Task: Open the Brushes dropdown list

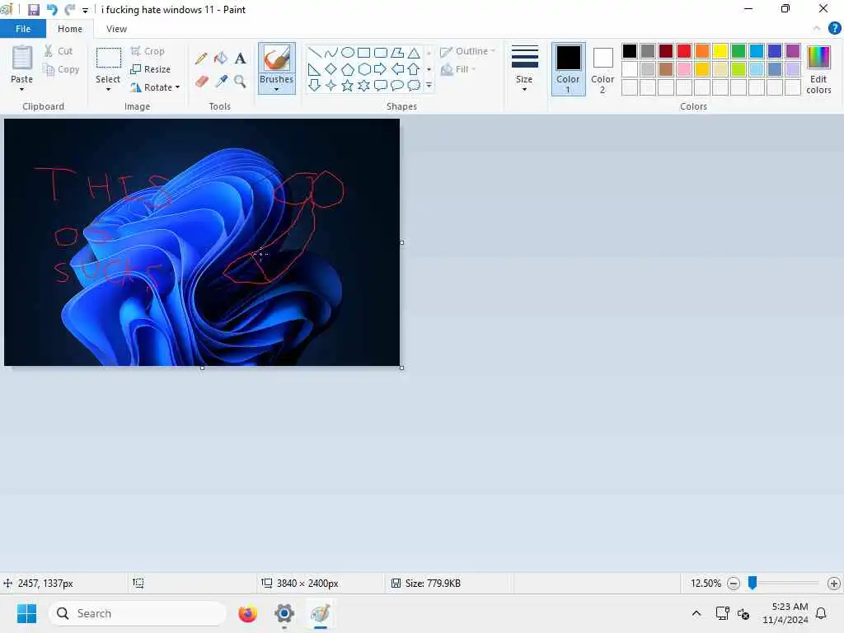Action: pyautogui.click(x=277, y=89)
